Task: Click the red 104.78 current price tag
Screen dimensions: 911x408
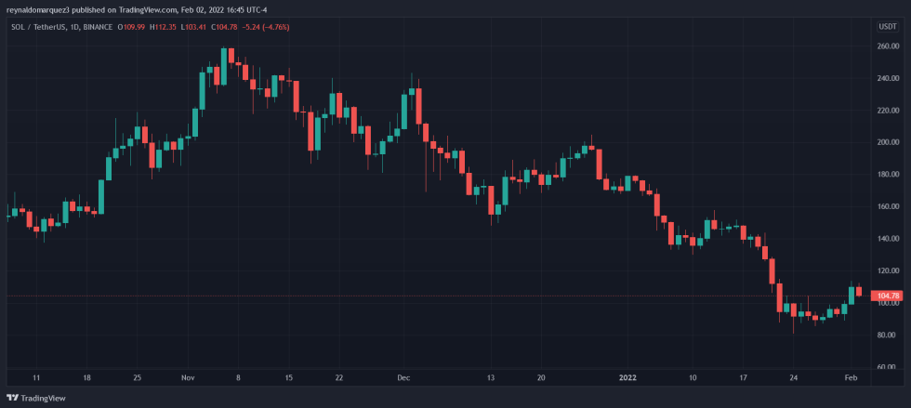Action: point(890,296)
